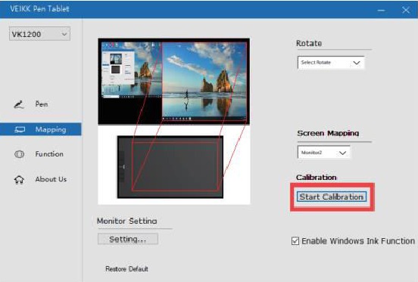Disable the Windows Ink Function checkbox

(295, 241)
